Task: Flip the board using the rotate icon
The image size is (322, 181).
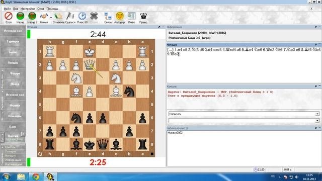Action: [x=40, y=154]
